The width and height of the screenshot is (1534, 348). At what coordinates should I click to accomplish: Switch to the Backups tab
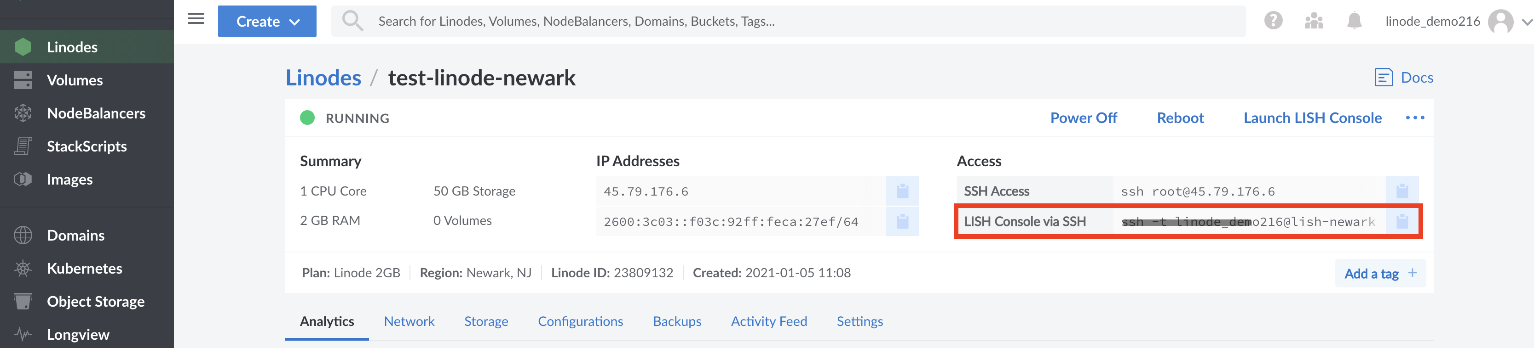pyautogui.click(x=677, y=321)
